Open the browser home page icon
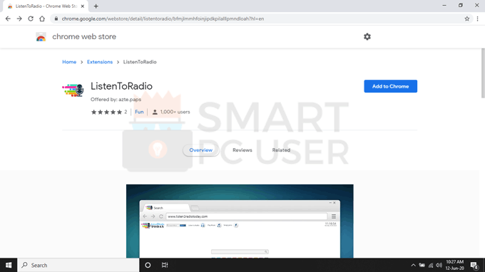This screenshot has height=272, width=485. click(42, 19)
